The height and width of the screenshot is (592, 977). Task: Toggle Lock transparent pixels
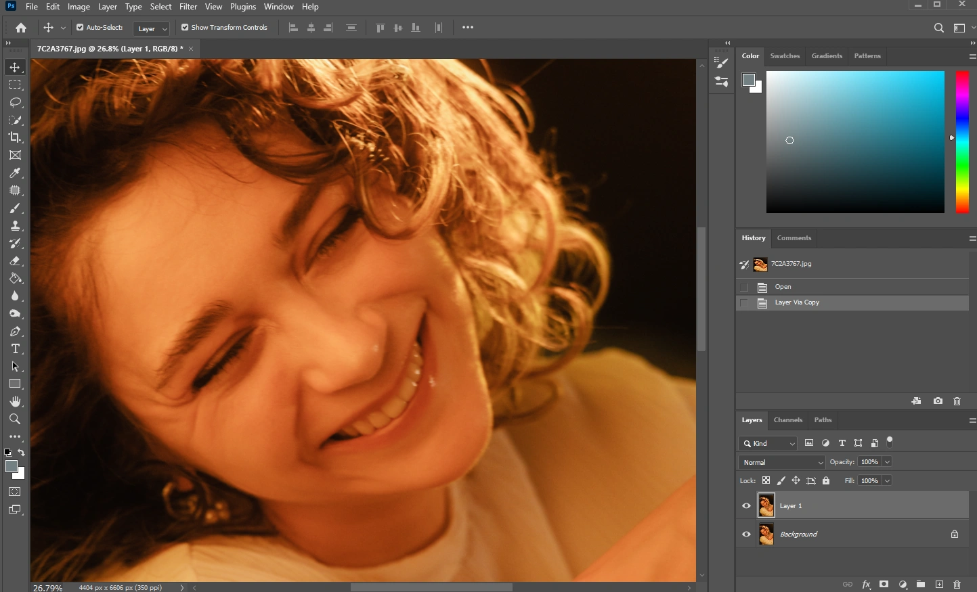(x=766, y=481)
